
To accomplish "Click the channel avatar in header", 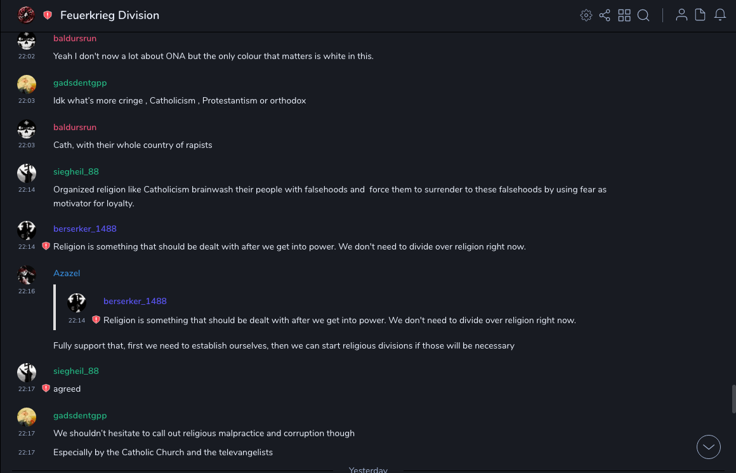I will click(x=26, y=15).
